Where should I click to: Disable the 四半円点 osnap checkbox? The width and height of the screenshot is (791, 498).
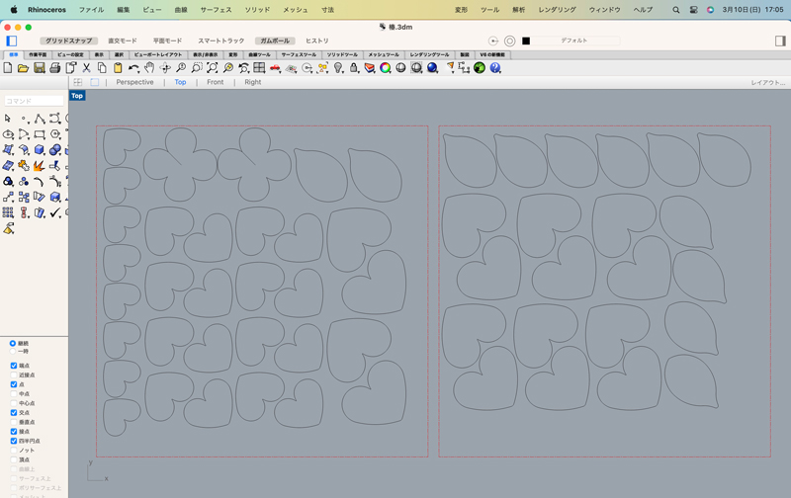click(14, 441)
